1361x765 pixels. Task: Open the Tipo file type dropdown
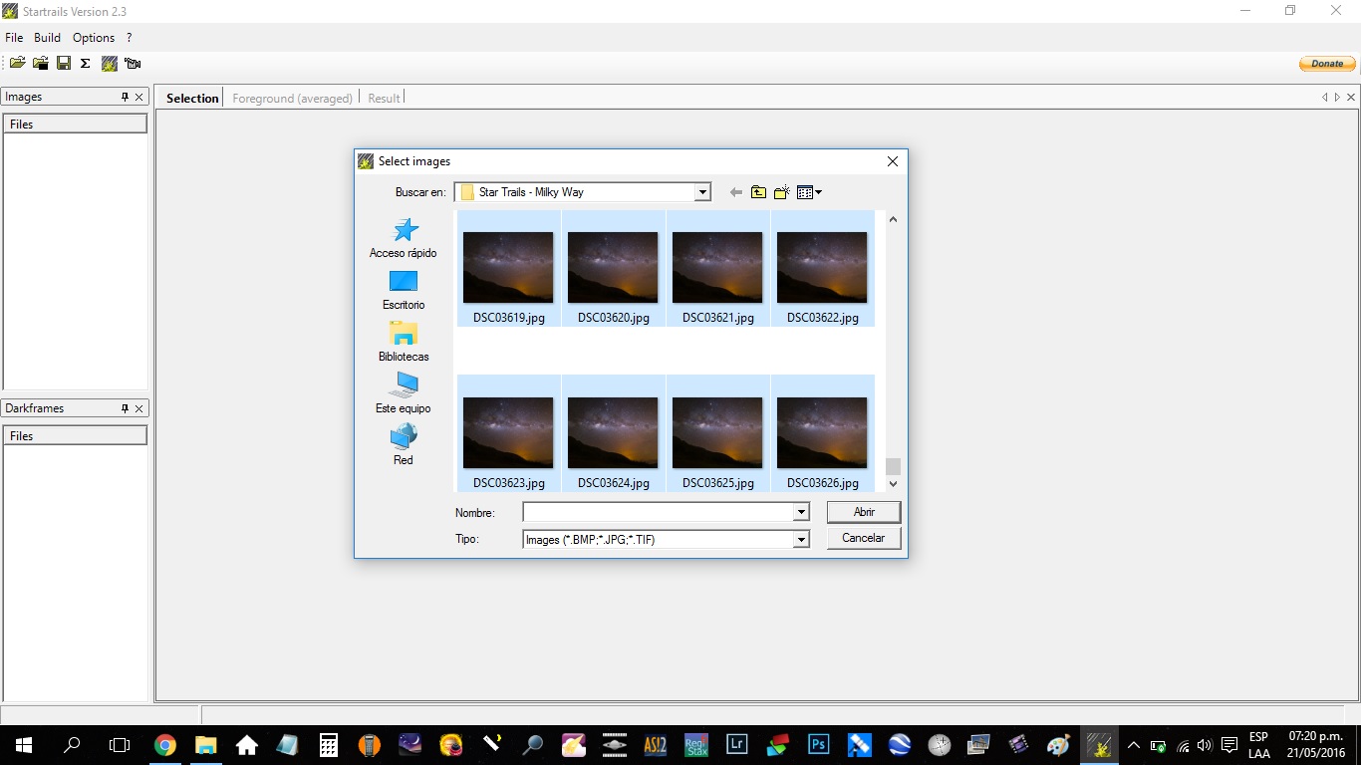click(800, 539)
